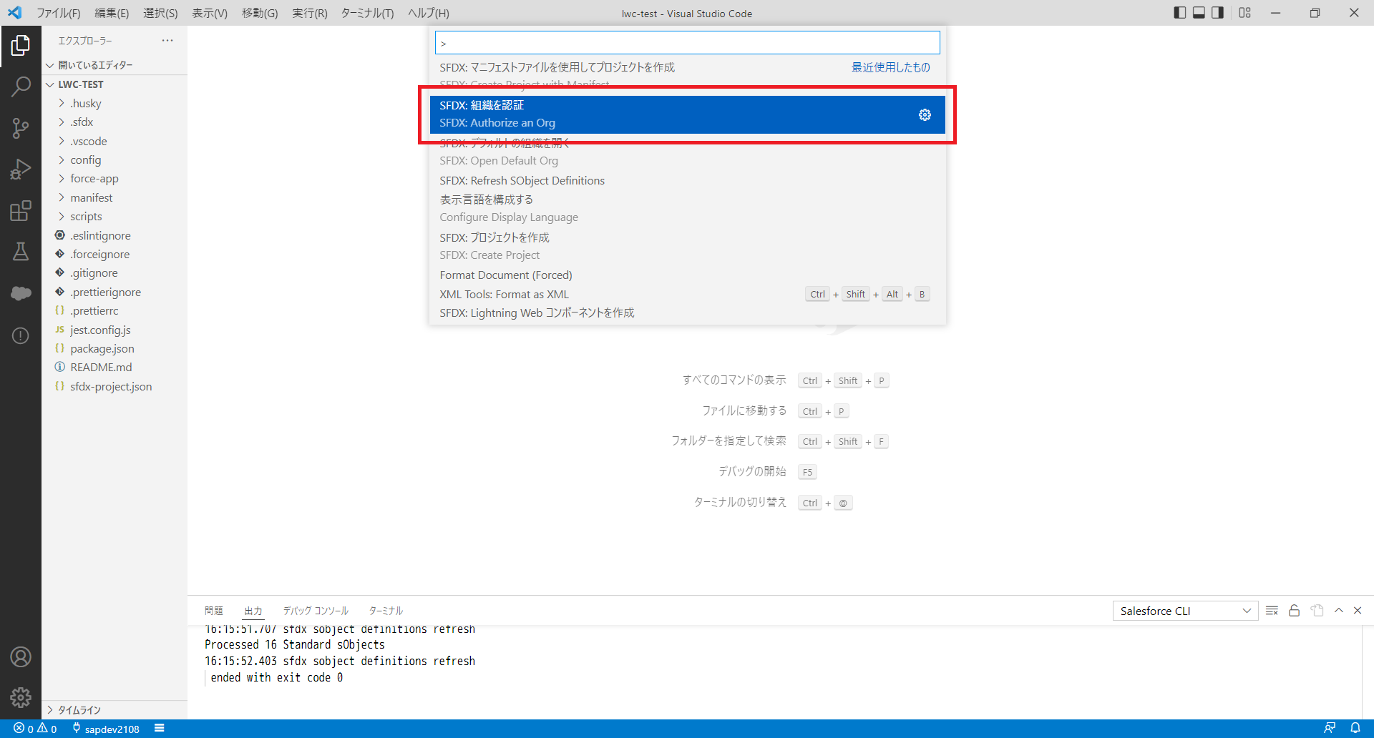Image resolution: width=1374 pixels, height=738 pixels.
Task: Click errors and warnings count in status bar
Action: coord(35,729)
